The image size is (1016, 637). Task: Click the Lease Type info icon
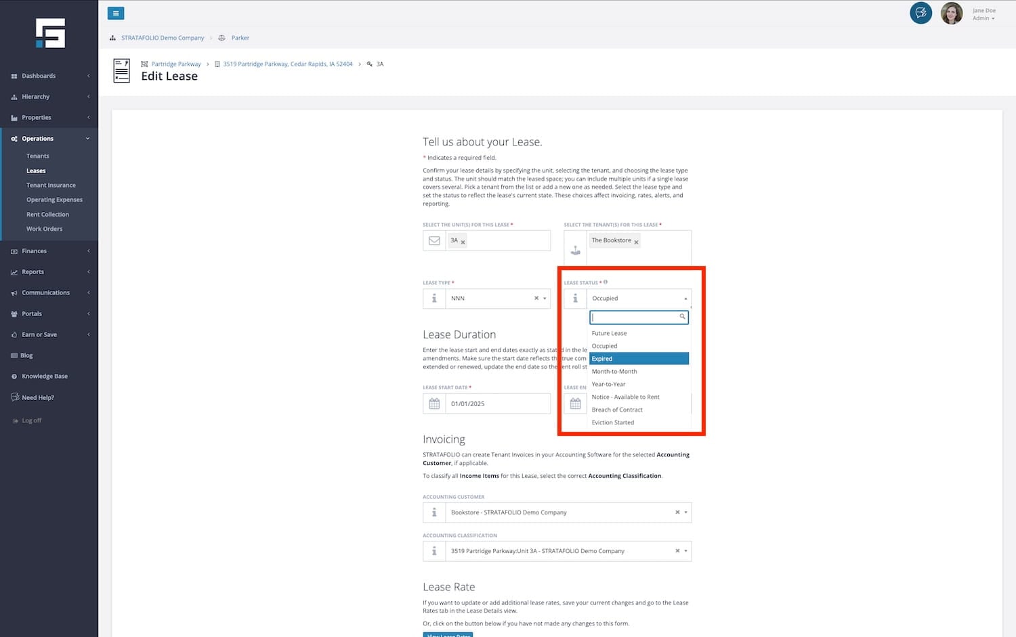(x=434, y=299)
